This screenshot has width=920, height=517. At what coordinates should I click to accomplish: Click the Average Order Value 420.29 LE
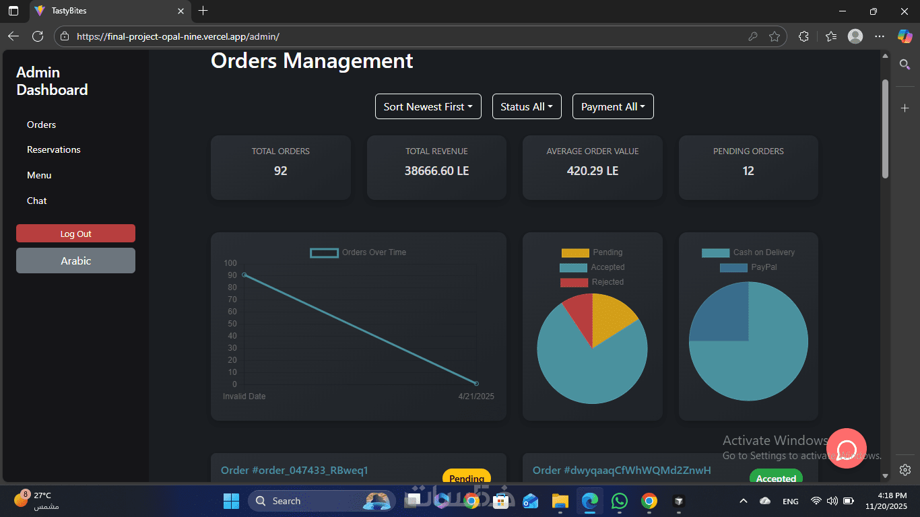(593, 171)
